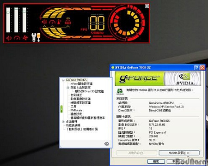The width and height of the screenshot is (208, 166).
Task: Select the nView display settings item
Action: [81, 84]
